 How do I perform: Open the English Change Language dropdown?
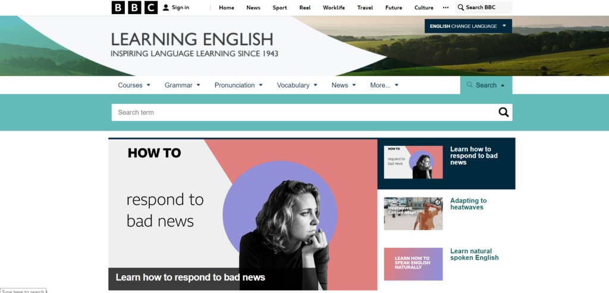(468, 26)
